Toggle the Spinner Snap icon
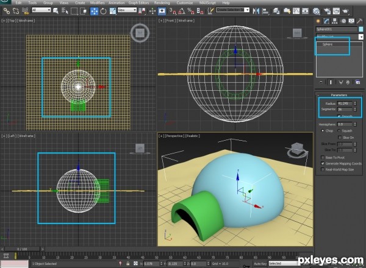366x268 pixels. (200, 11)
